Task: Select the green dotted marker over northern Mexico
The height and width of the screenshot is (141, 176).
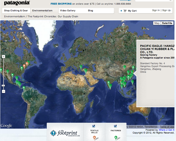Action: click(x=12, y=75)
